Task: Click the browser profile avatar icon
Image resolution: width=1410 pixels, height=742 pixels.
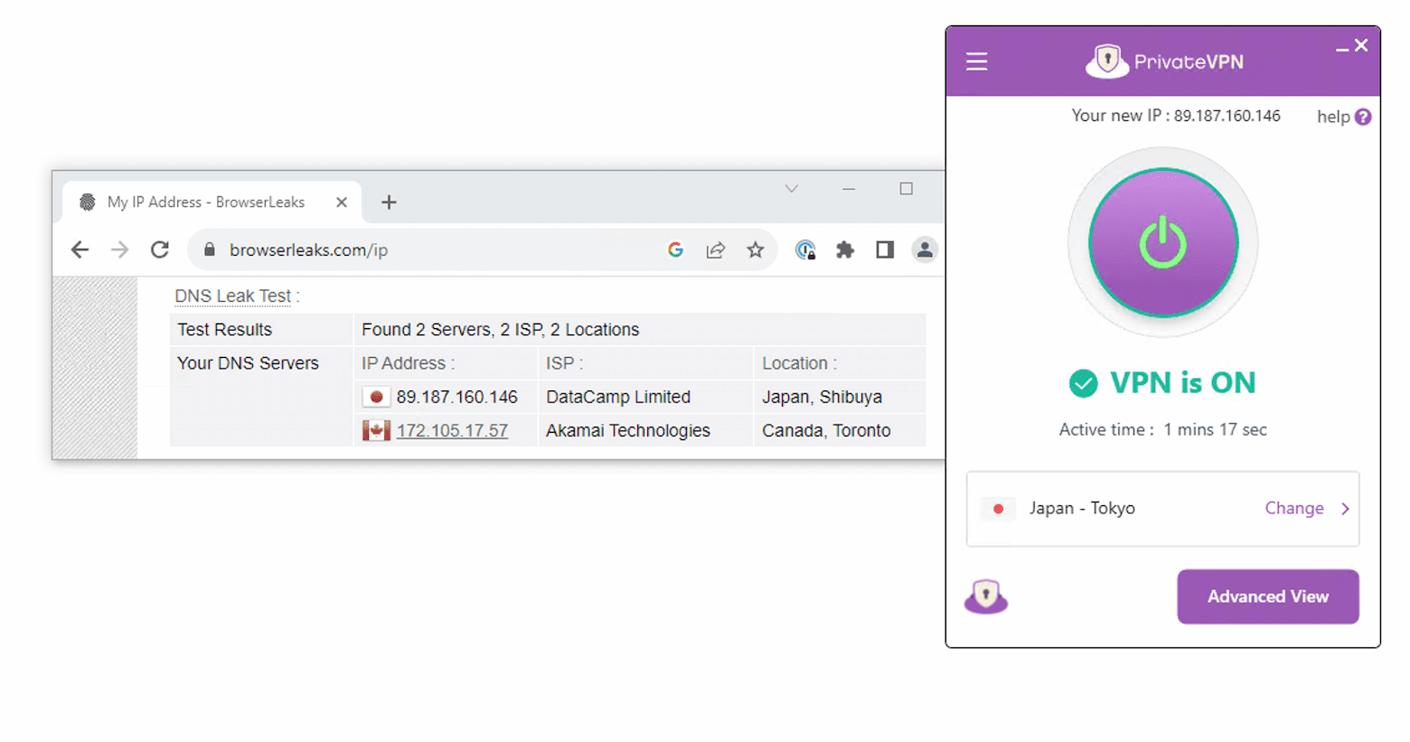Action: (x=924, y=249)
